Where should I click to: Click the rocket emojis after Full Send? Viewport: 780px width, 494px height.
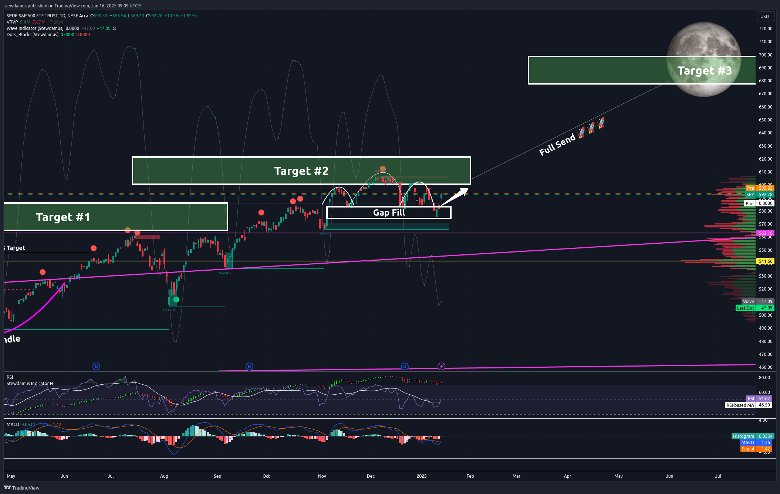click(x=591, y=127)
